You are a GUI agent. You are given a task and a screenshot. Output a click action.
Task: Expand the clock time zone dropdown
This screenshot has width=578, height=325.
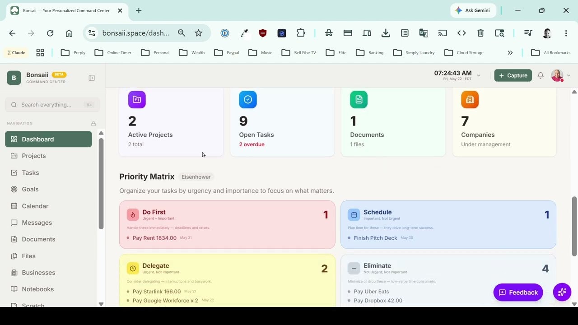(x=479, y=75)
